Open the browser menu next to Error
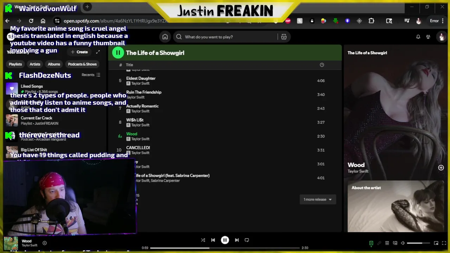The width and height of the screenshot is (450, 253). pyautogui.click(x=442, y=21)
